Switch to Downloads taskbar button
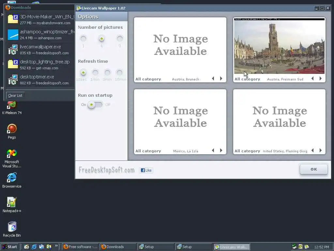334x251 pixels. (118, 247)
